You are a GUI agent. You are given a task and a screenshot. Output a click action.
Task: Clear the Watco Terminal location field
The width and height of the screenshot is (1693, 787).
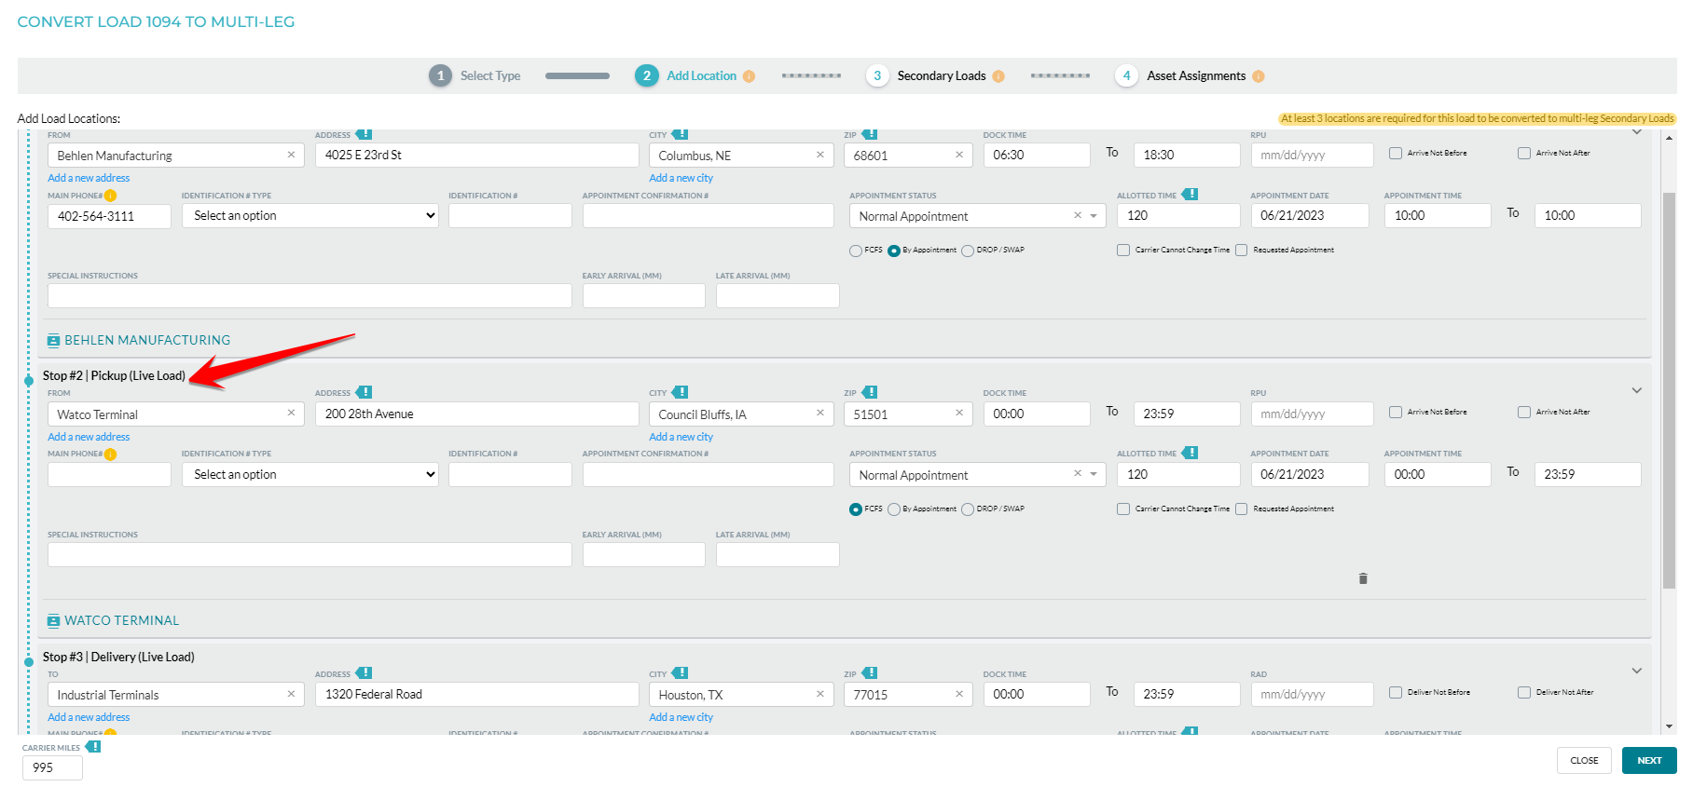point(291,414)
